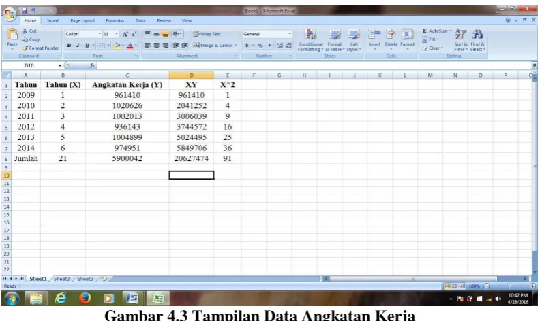Open the Clear dropdown
The height and width of the screenshot is (321, 542).
click(432, 48)
